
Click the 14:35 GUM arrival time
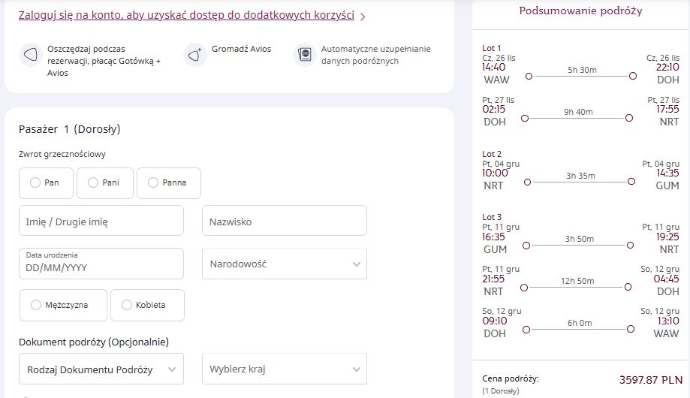coord(667,173)
